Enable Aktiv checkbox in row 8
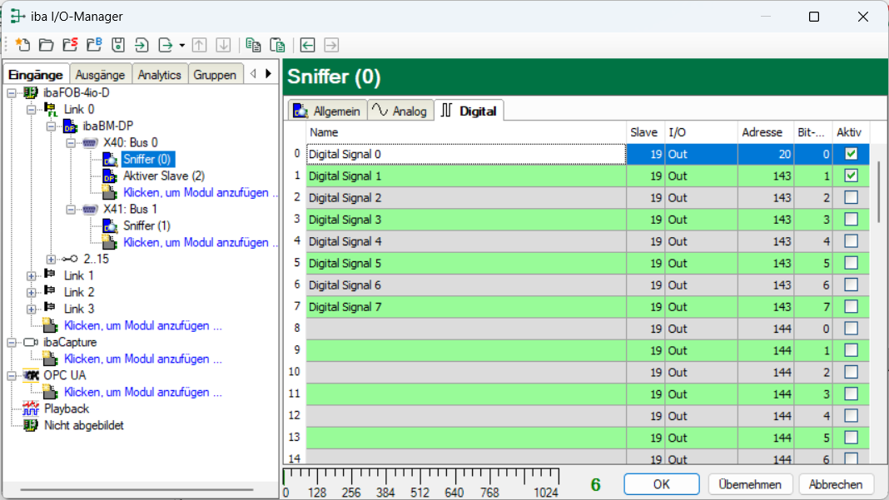This screenshot has height=500, width=889. pyautogui.click(x=851, y=329)
